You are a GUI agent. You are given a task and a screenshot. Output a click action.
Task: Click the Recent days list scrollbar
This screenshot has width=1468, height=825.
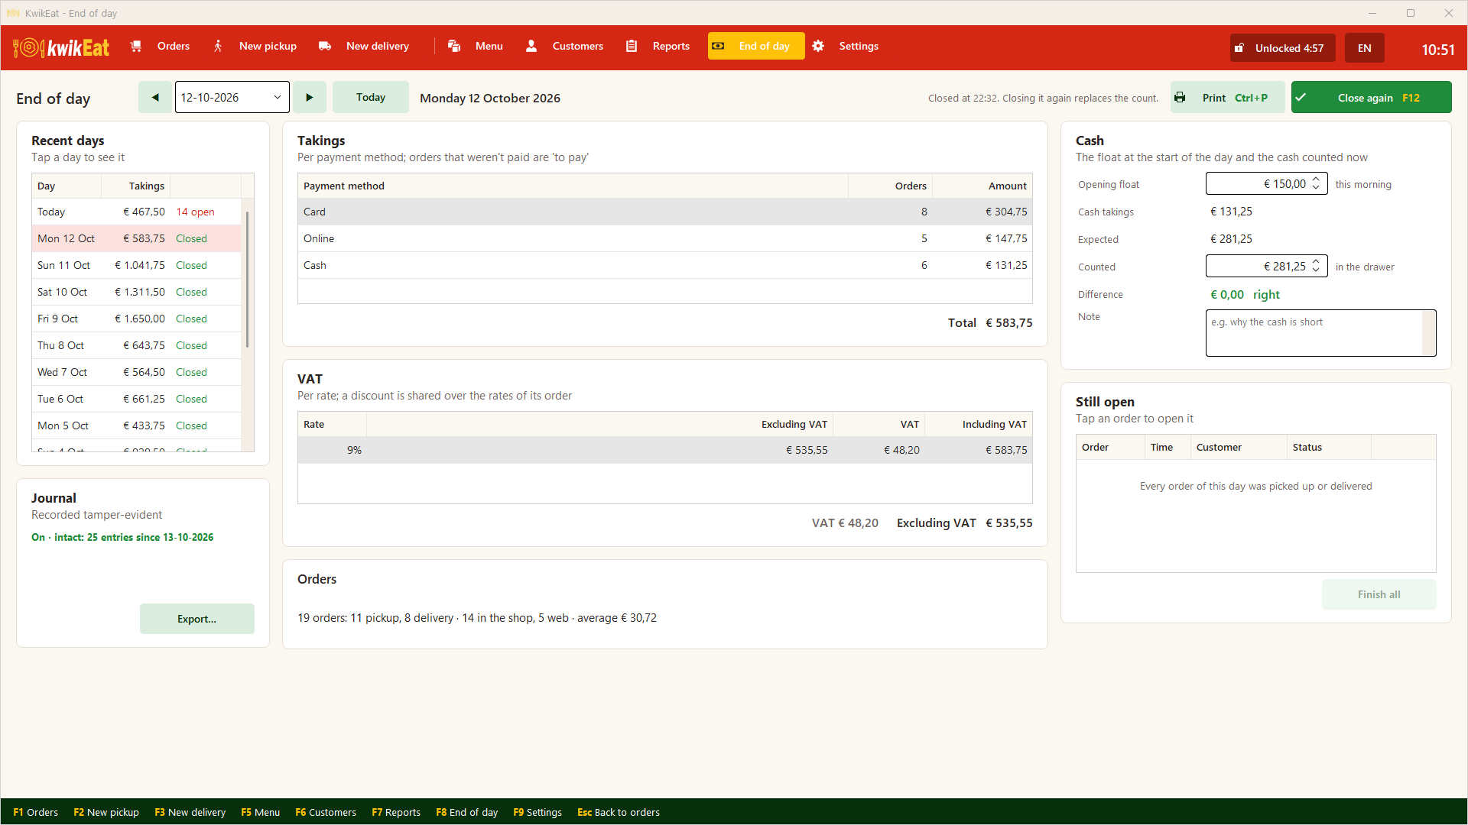pyautogui.click(x=248, y=279)
